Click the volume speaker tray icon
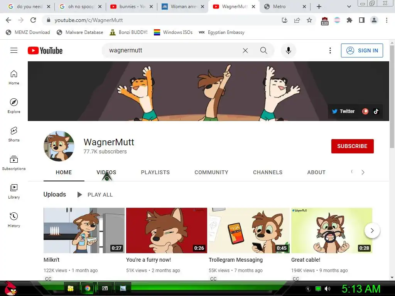 tap(327, 289)
